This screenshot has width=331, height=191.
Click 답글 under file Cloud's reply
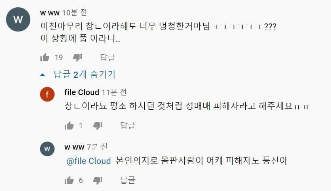128,125
